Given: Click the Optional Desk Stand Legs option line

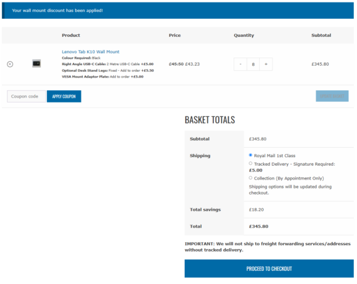Looking at the screenshot, I should 108,71.
